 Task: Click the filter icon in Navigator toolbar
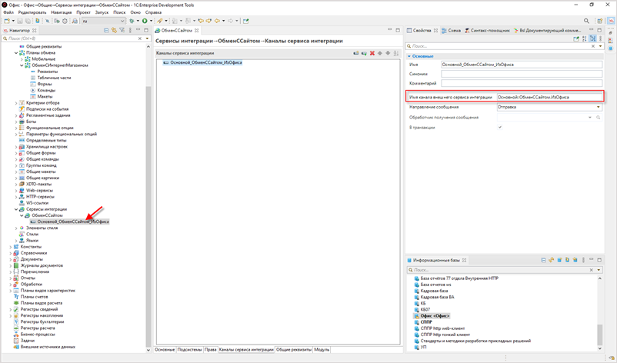coord(122,30)
